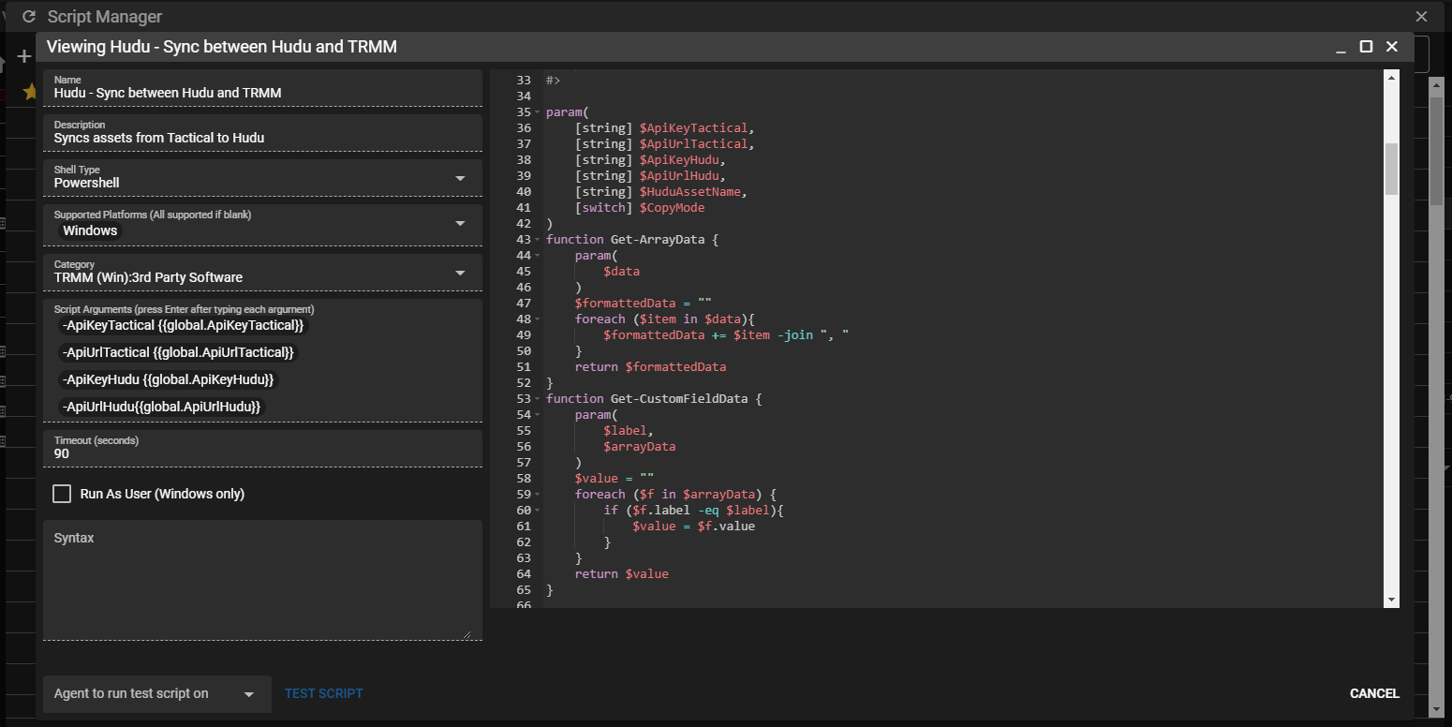Screen dimensions: 1452x727
Task: Select the -ApiUrlHudu argument chip
Action: coord(161,407)
